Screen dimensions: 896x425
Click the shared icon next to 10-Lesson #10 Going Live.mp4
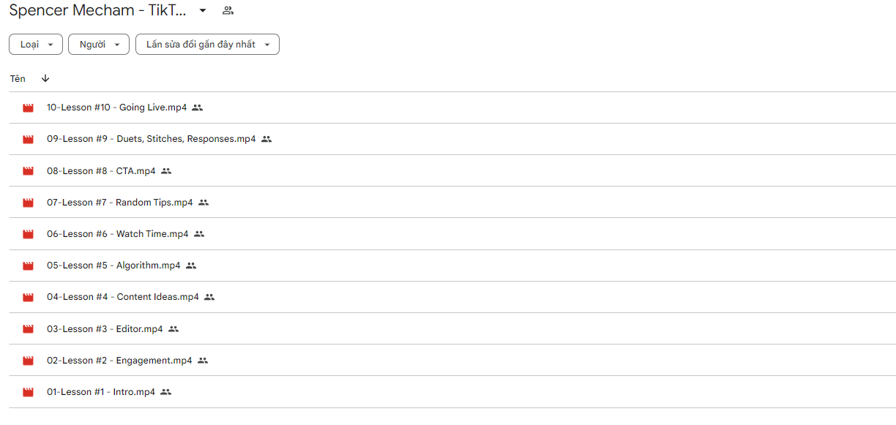point(198,108)
